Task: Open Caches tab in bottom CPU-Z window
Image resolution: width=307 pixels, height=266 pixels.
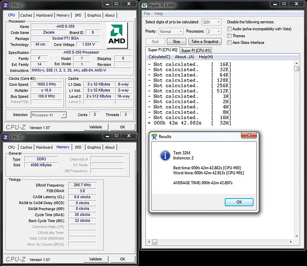Action: click(x=26, y=147)
